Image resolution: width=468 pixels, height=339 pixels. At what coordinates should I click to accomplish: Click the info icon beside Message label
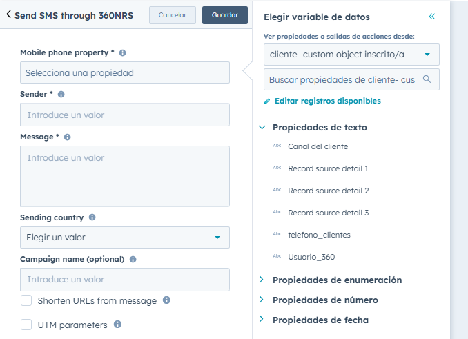(67, 137)
